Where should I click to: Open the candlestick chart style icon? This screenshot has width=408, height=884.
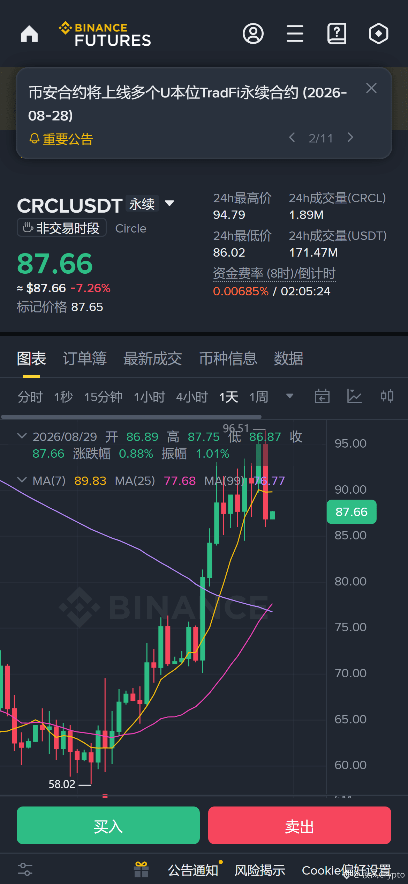point(387,396)
